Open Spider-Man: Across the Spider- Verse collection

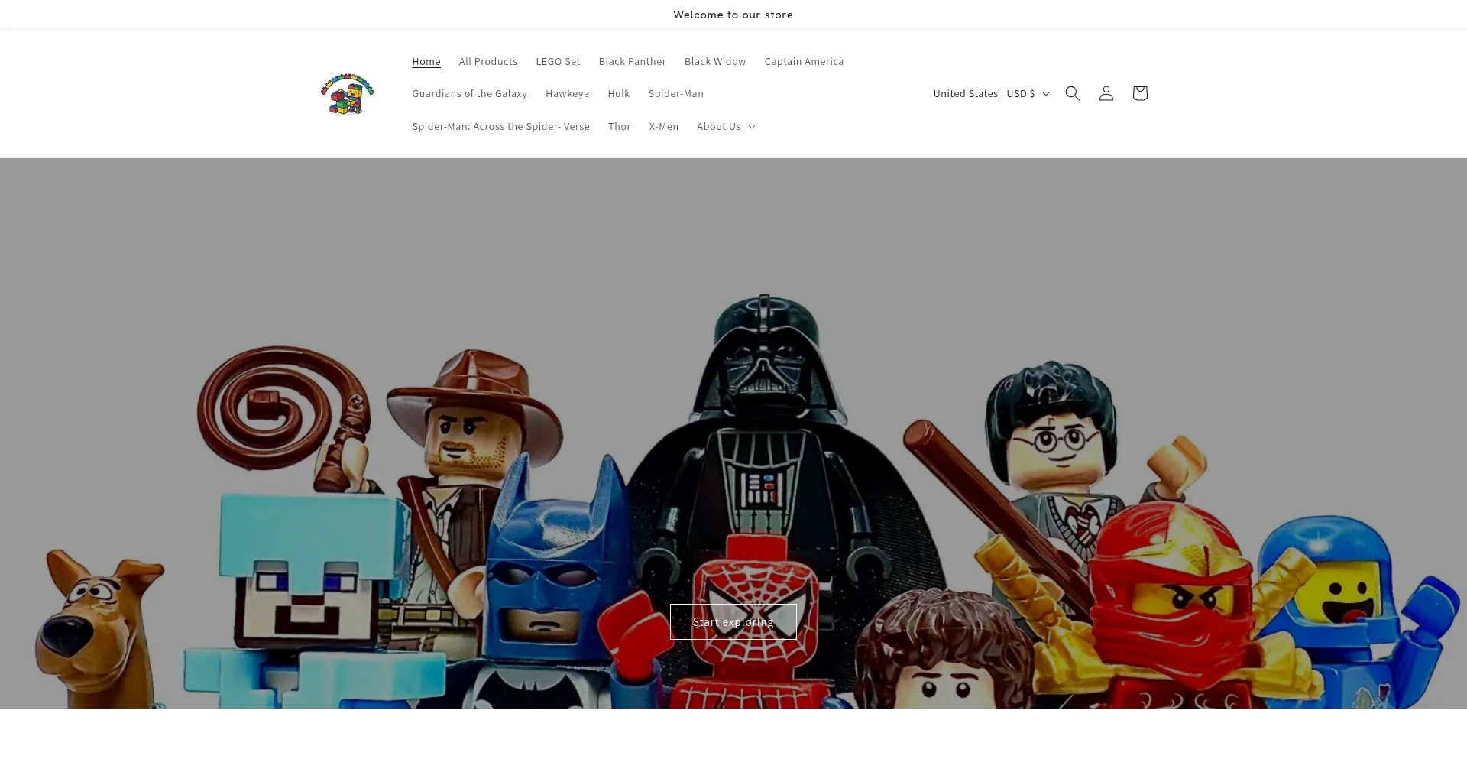[500, 126]
